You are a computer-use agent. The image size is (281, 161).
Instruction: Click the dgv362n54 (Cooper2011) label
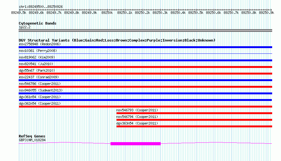(40, 103)
